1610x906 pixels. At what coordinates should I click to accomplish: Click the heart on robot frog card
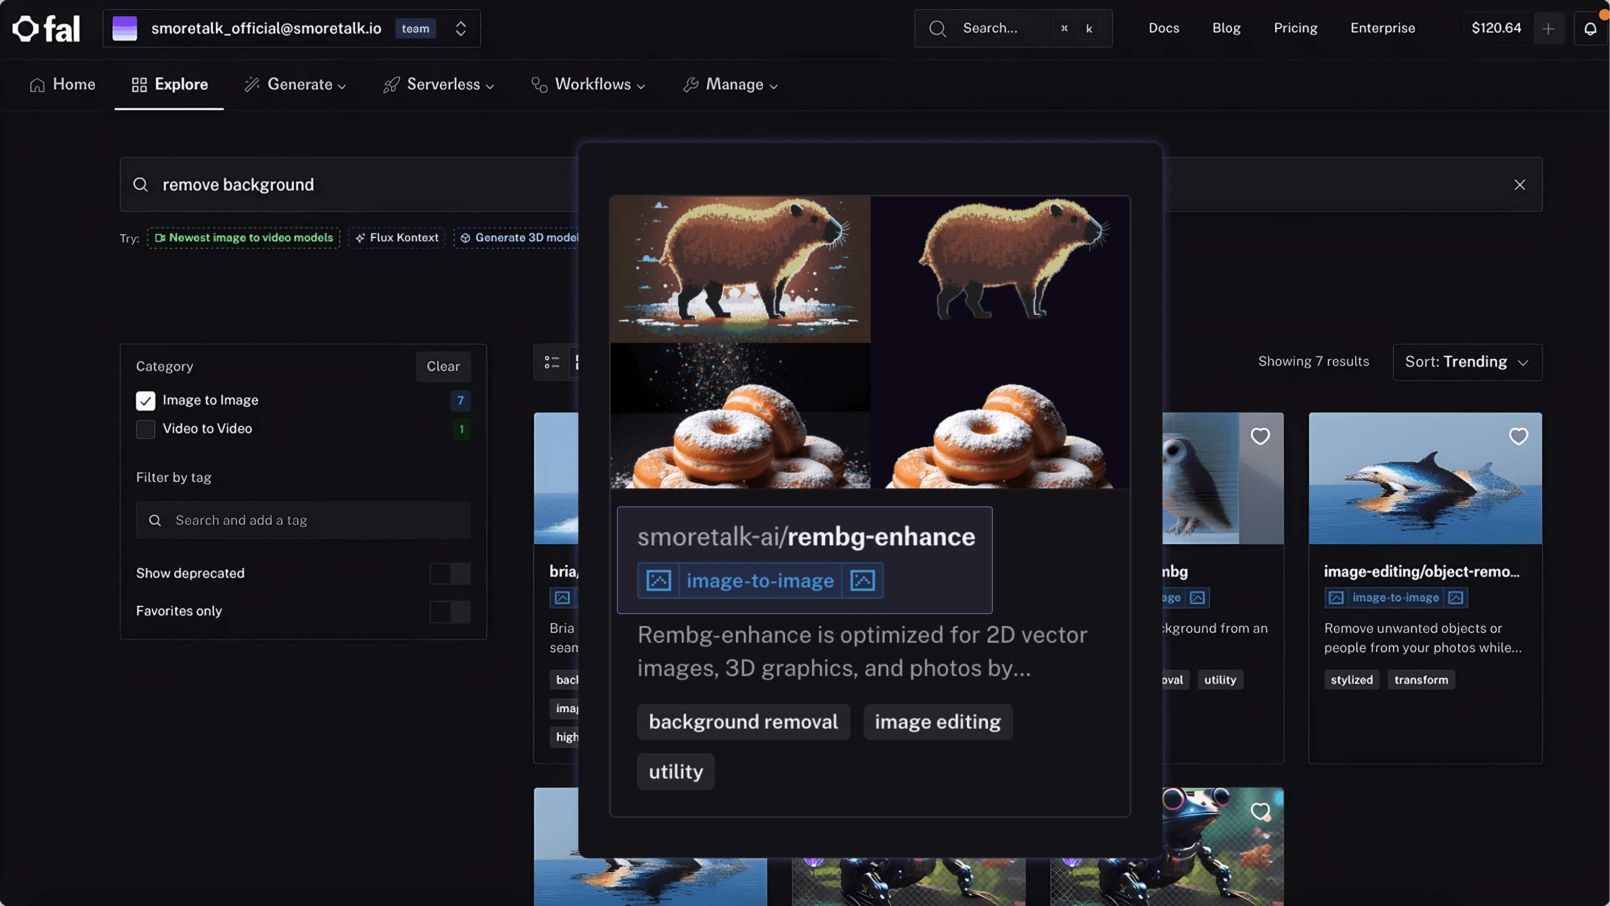pos(1259,812)
